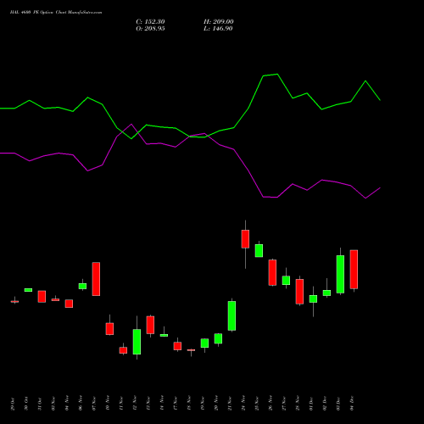Click the '24 Nov' date label
This screenshot has width=424, height=424.
(x=243, y=404)
